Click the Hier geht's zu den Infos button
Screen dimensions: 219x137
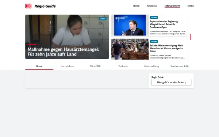pos(172,83)
